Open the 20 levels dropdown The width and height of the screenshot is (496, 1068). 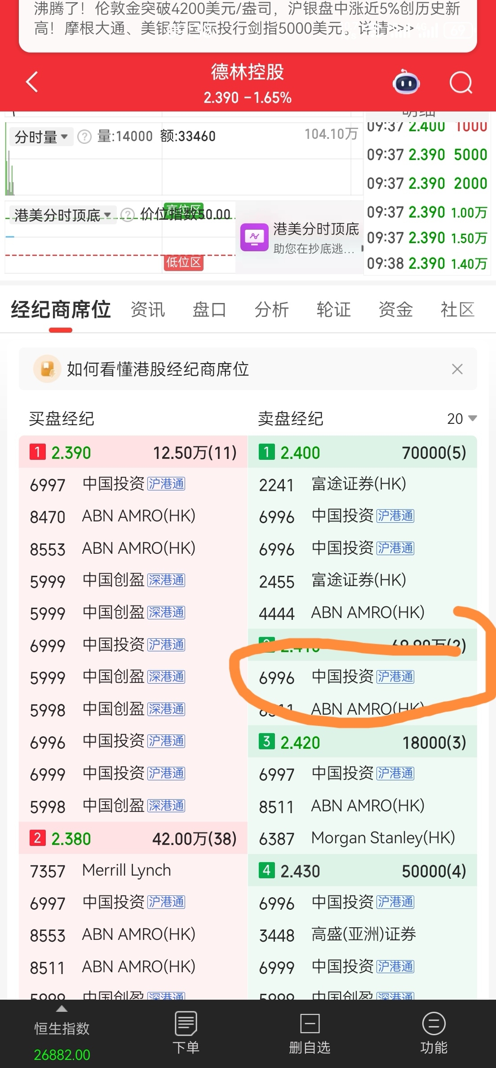(x=462, y=418)
